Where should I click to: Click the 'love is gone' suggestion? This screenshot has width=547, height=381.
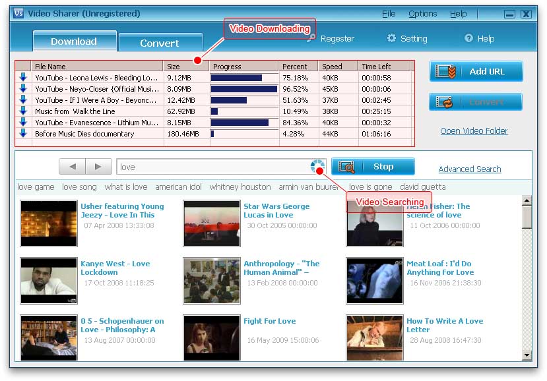point(370,187)
